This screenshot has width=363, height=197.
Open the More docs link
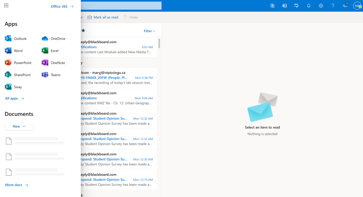tap(17, 185)
